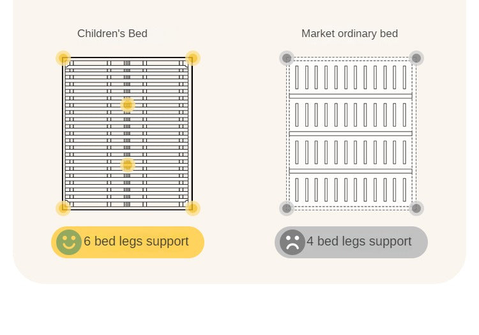Click the top-right gray leg marker
Screen dimensions: 479x335
[416, 58]
